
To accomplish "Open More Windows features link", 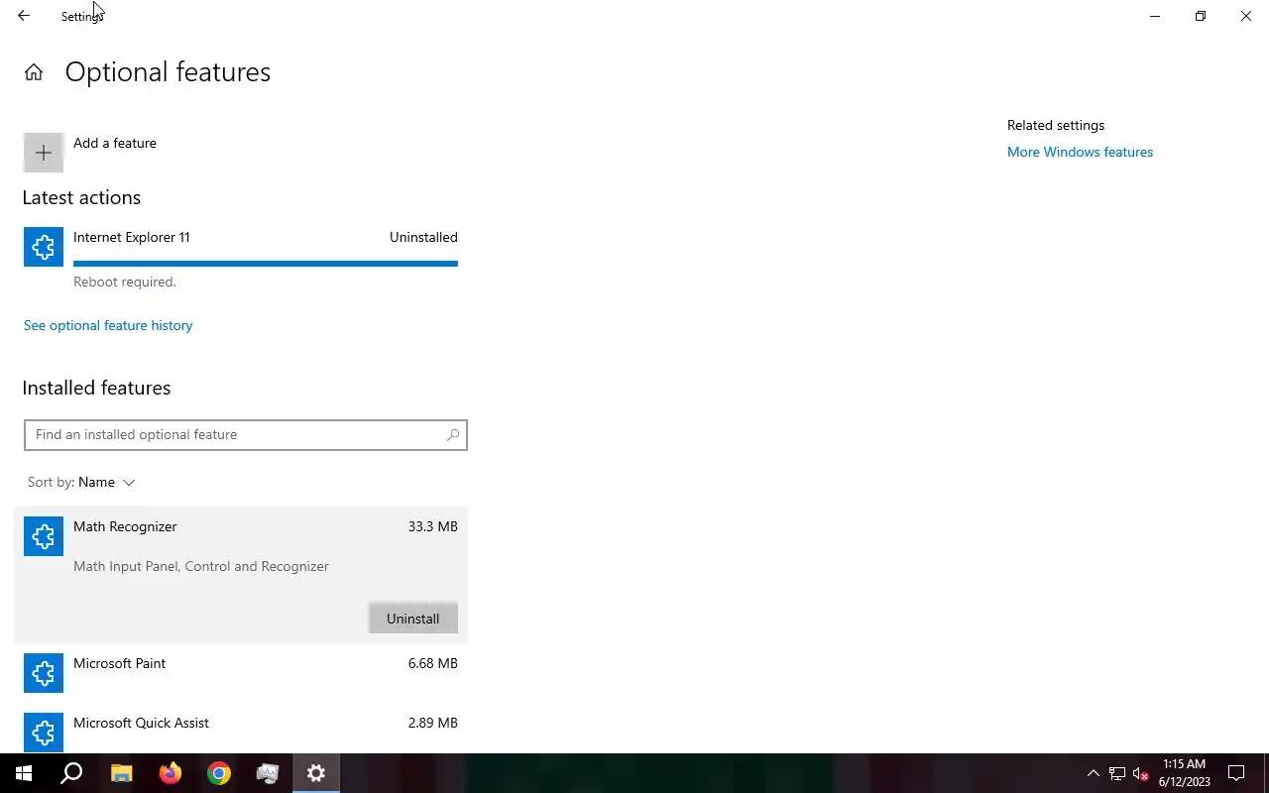I will [x=1080, y=152].
